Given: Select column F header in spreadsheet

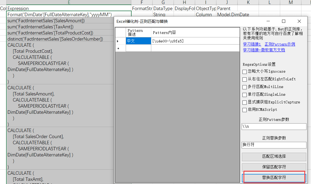Looking at the screenshot, I should [x=142, y=2].
